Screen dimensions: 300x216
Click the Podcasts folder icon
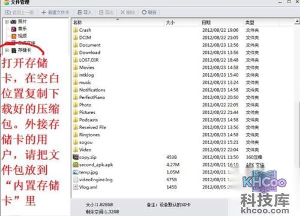76,120
